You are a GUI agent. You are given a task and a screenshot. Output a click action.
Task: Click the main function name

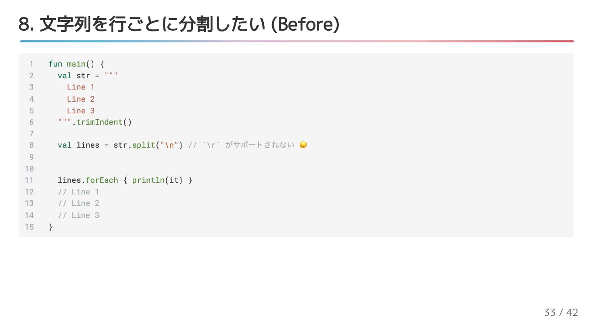pyautogui.click(x=76, y=64)
